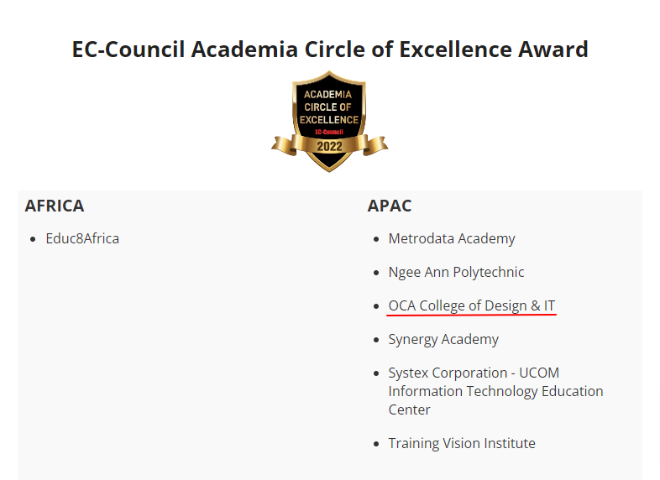
Task: Click the EC-Council Academia Circle of Excellence Award title
Action: point(330,50)
